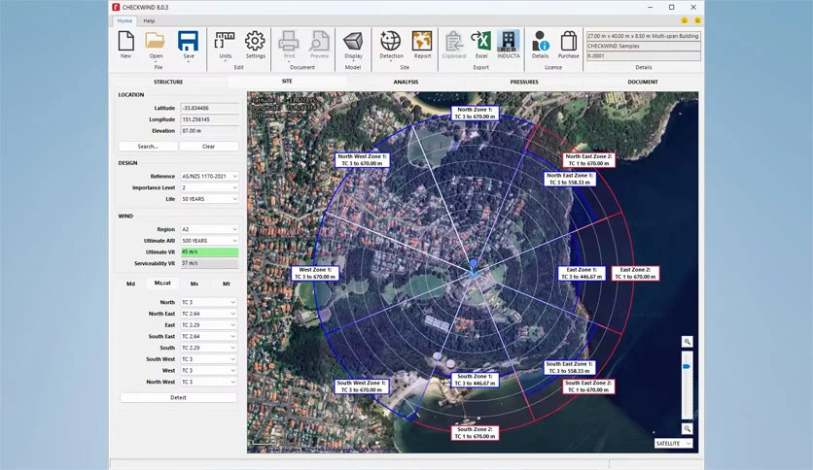The image size is (813, 470).
Task: Click the location Search... button
Action: point(148,147)
